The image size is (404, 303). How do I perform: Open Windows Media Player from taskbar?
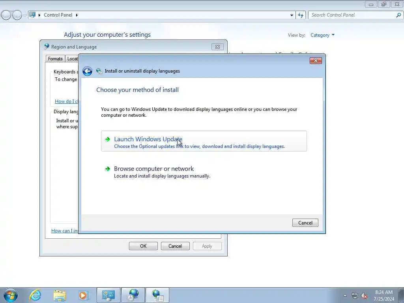83,295
